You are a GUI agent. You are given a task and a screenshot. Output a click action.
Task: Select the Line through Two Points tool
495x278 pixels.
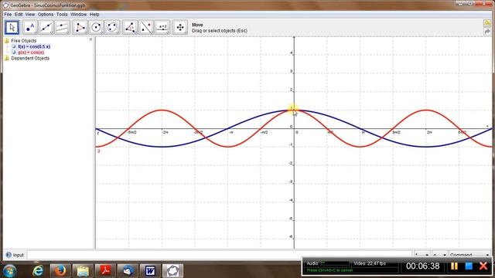[x=46, y=28]
